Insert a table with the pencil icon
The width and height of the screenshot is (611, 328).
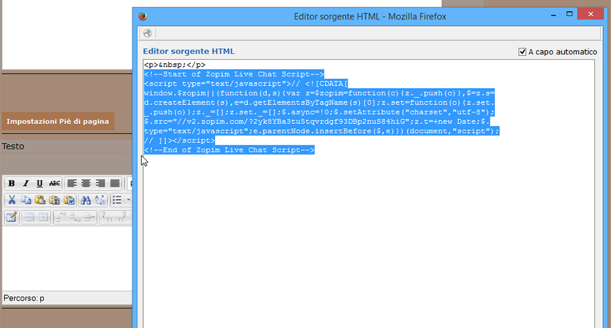[x=12, y=217]
